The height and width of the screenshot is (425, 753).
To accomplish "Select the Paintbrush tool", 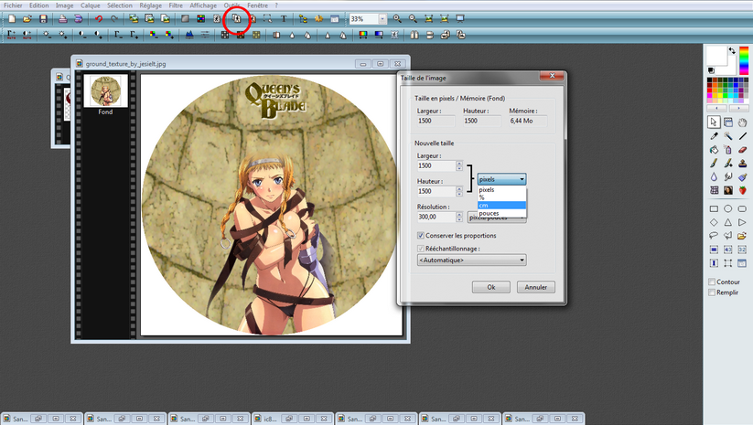I will click(714, 164).
